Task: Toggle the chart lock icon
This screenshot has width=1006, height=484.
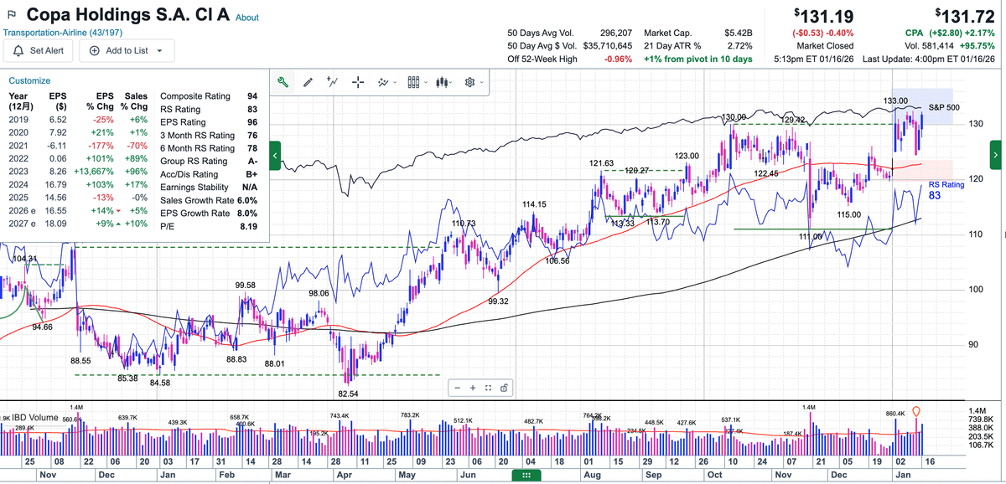Action: [x=503, y=389]
